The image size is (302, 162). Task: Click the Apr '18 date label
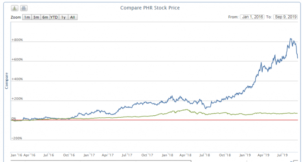pyautogui.click(x=186, y=155)
